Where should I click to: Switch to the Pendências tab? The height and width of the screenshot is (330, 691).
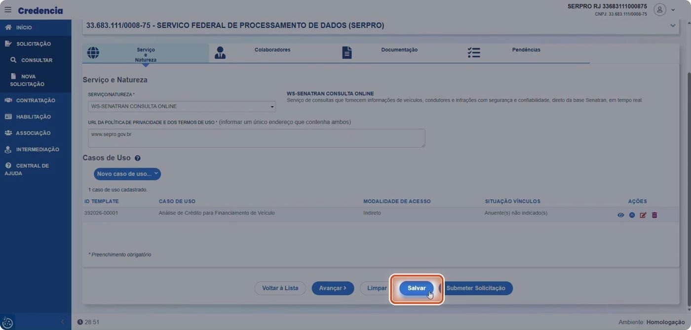point(526,53)
